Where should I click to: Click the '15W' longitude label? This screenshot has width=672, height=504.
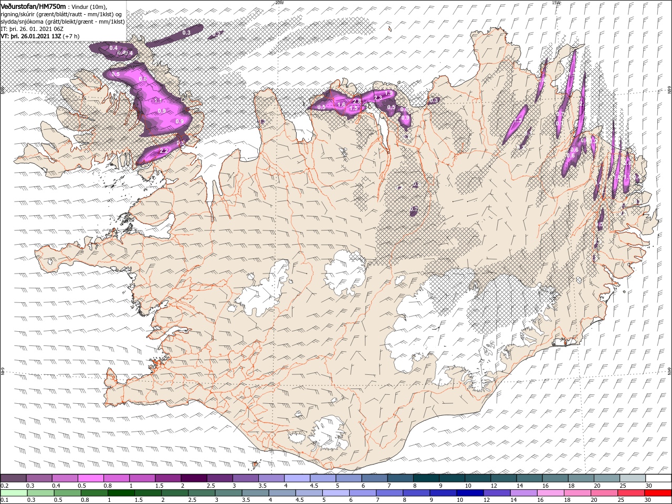tap(556, 3)
